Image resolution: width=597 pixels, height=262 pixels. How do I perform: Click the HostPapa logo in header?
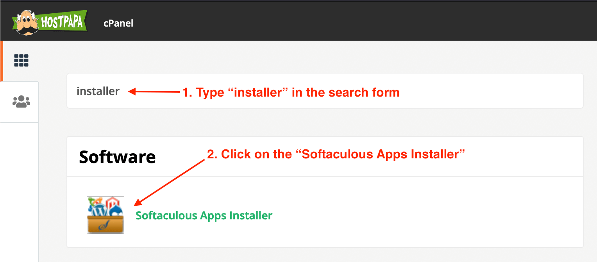point(49,22)
